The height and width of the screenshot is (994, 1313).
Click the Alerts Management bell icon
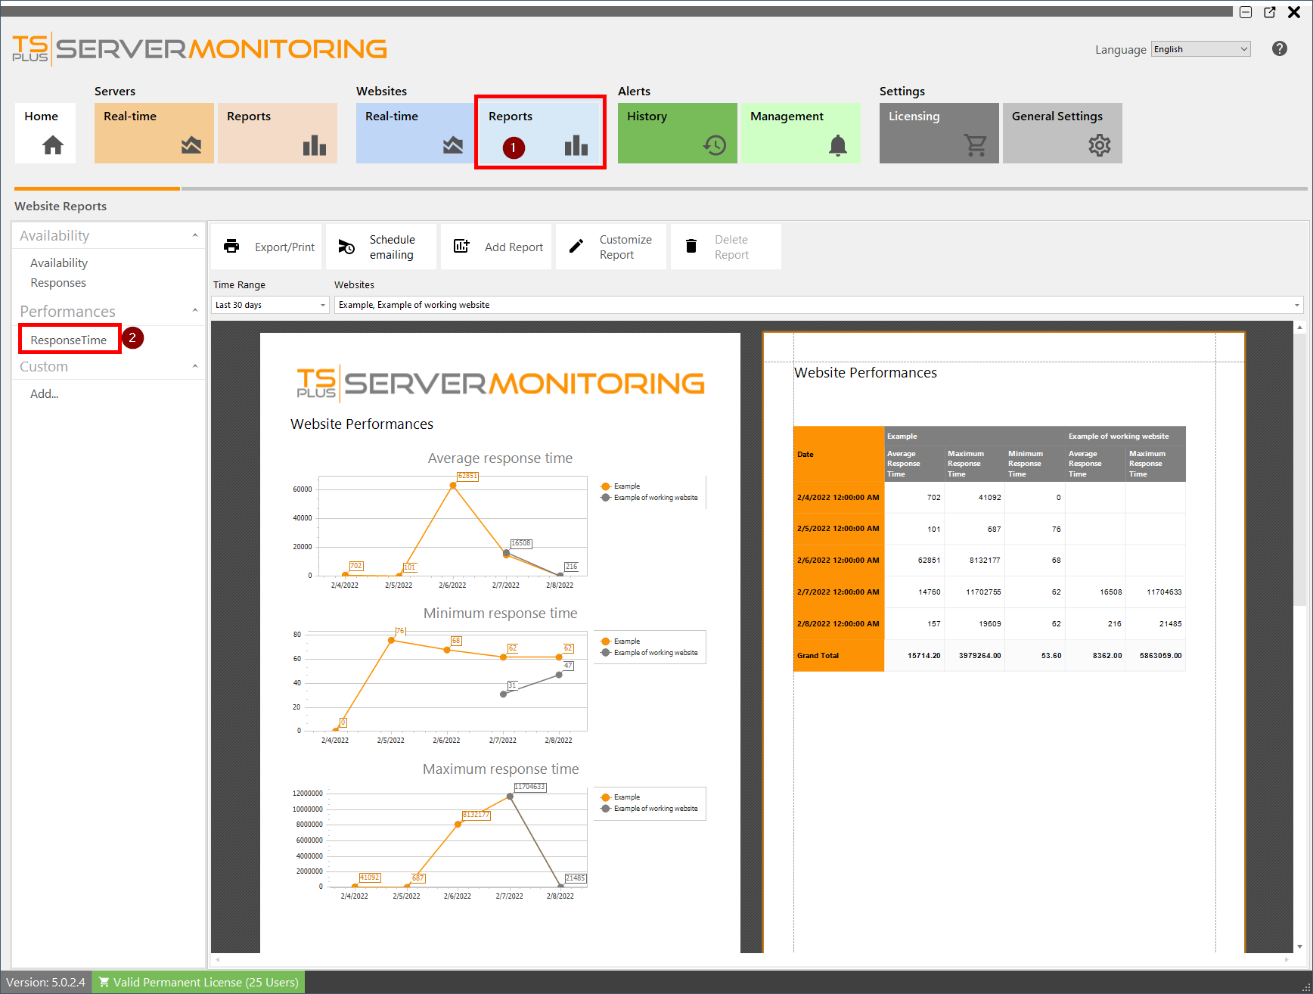(837, 145)
